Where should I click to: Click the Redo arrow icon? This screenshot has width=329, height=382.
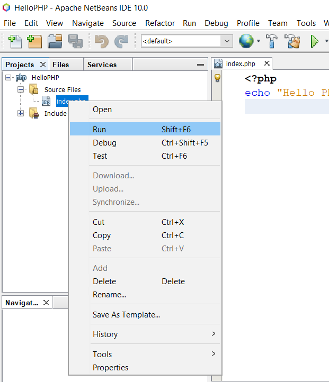click(121, 41)
